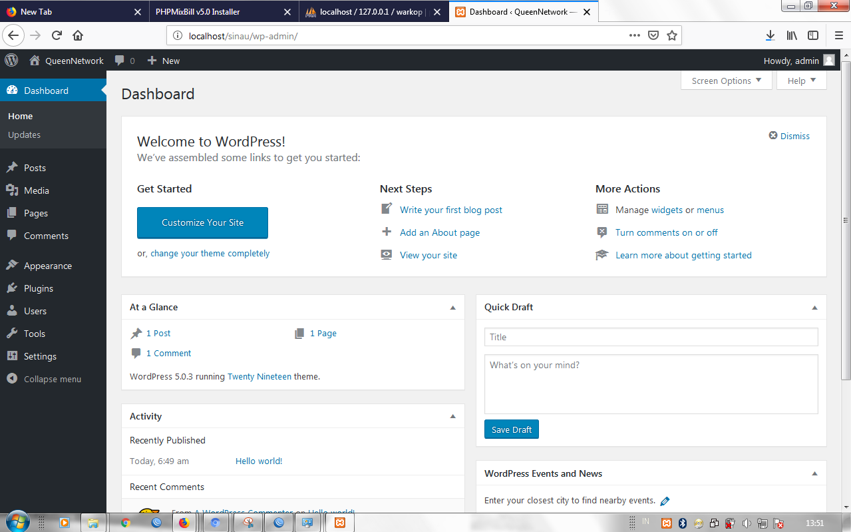Click the XAMPP icon in the system tray
851x532 pixels.
pos(666,523)
